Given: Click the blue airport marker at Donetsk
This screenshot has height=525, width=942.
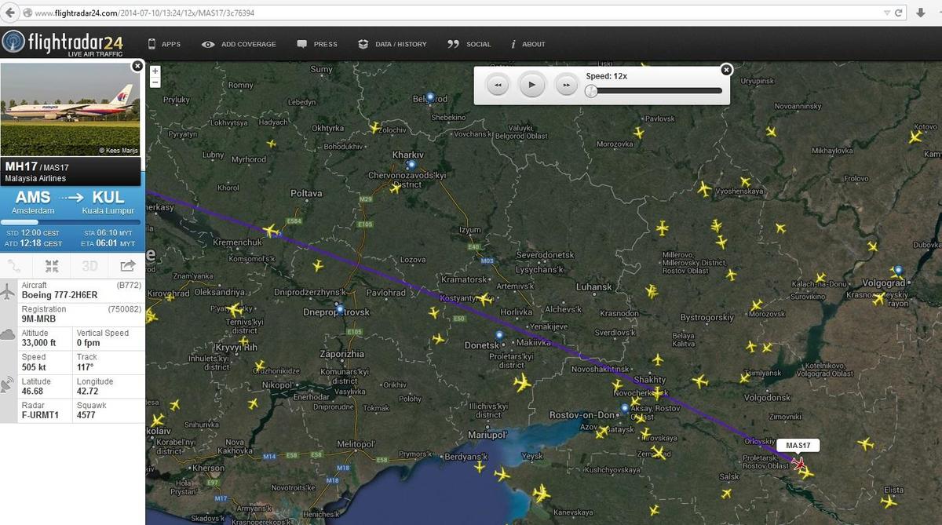Looking at the screenshot, I should tap(498, 335).
